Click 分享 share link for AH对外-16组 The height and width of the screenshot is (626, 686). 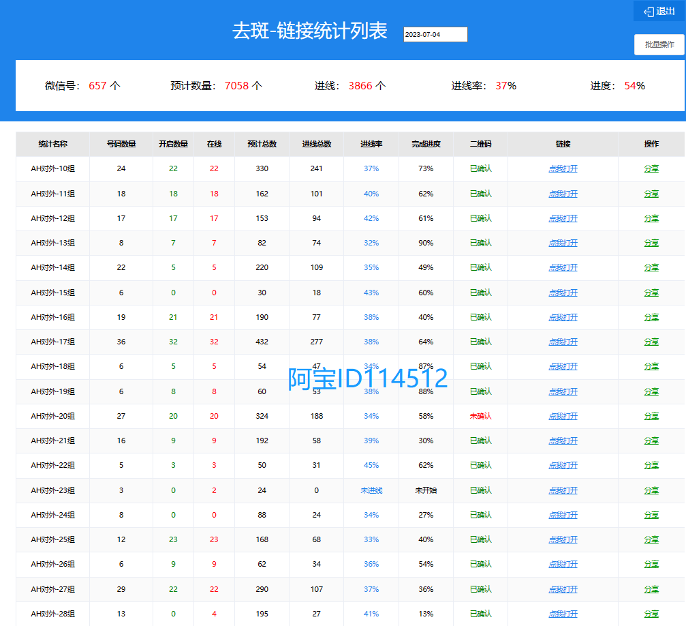coord(651,317)
